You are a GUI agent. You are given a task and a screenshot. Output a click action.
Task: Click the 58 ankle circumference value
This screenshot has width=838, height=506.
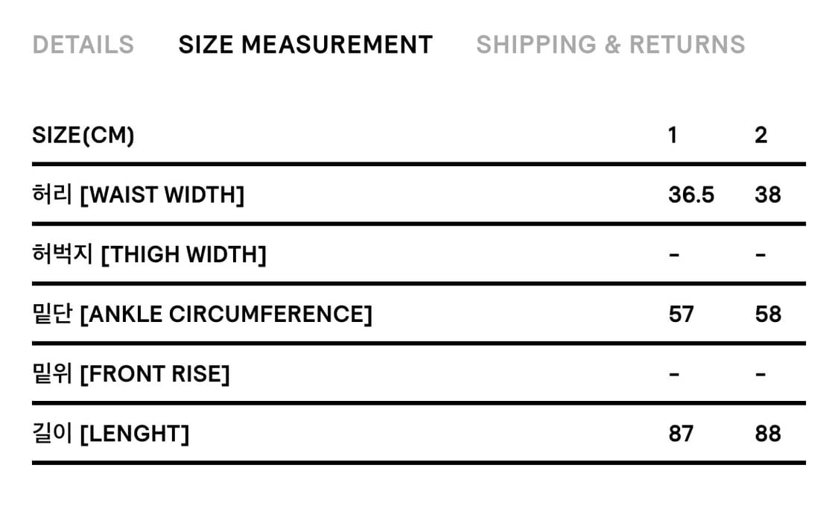767,314
